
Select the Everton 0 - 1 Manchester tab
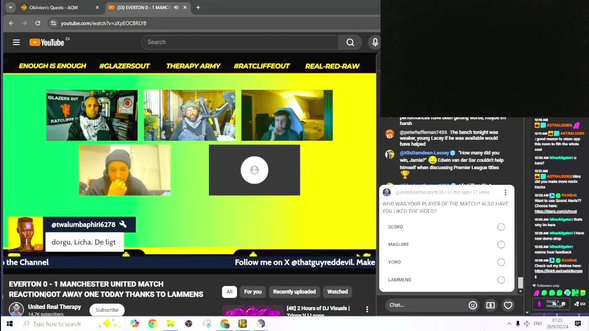coord(148,7)
